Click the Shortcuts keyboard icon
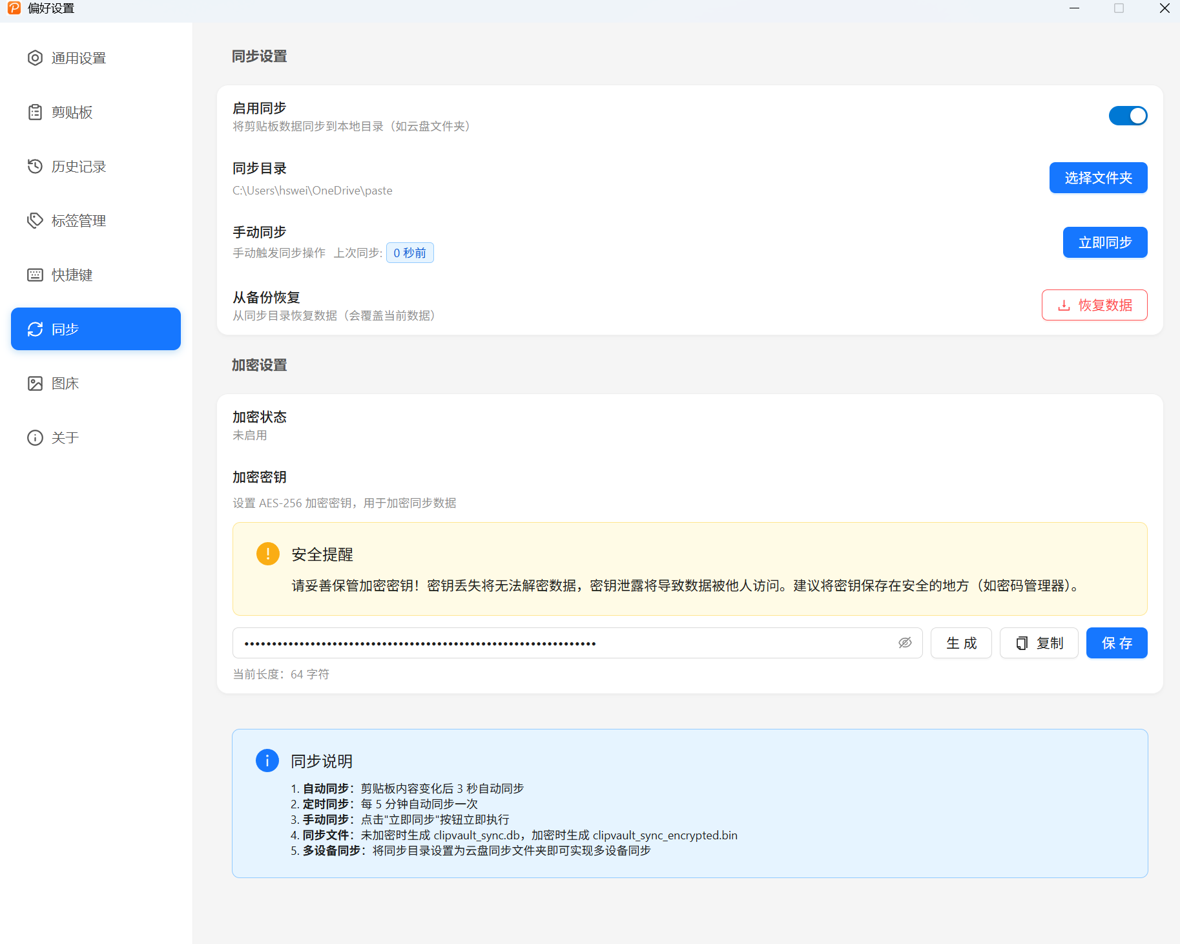 (x=35, y=275)
